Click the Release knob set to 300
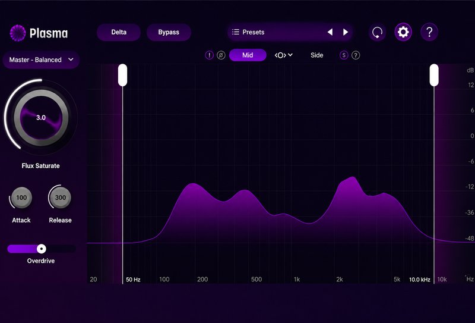Viewport: 475px width, 323px height. pos(61,197)
